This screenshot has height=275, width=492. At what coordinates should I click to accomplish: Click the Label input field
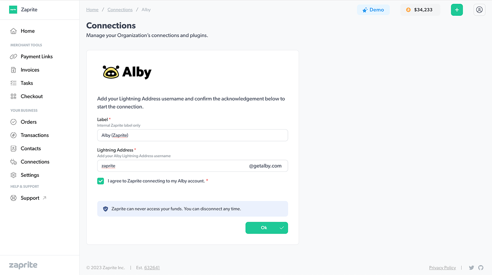[193, 135]
